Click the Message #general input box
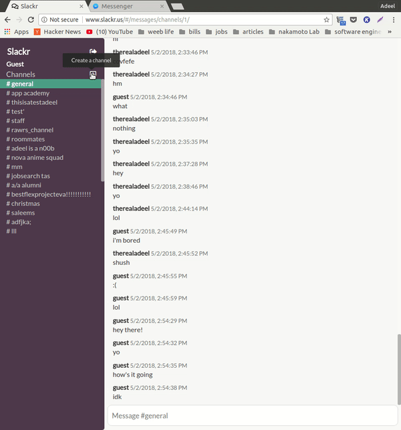 tap(253, 416)
